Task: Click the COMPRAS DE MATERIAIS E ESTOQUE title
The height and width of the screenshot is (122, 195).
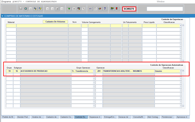Action: [24, 16]
